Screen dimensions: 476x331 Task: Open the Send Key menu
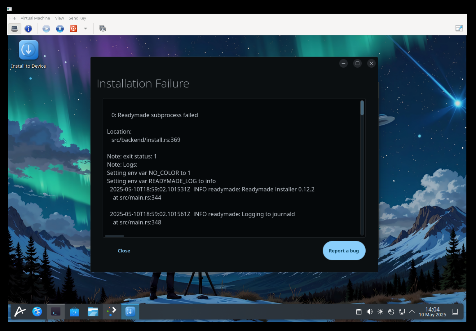pos(77,18)
